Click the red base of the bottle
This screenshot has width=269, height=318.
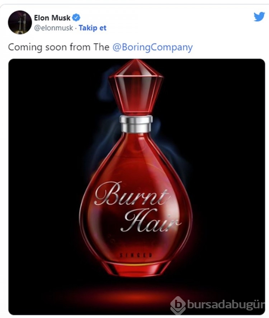coord(136,269)
